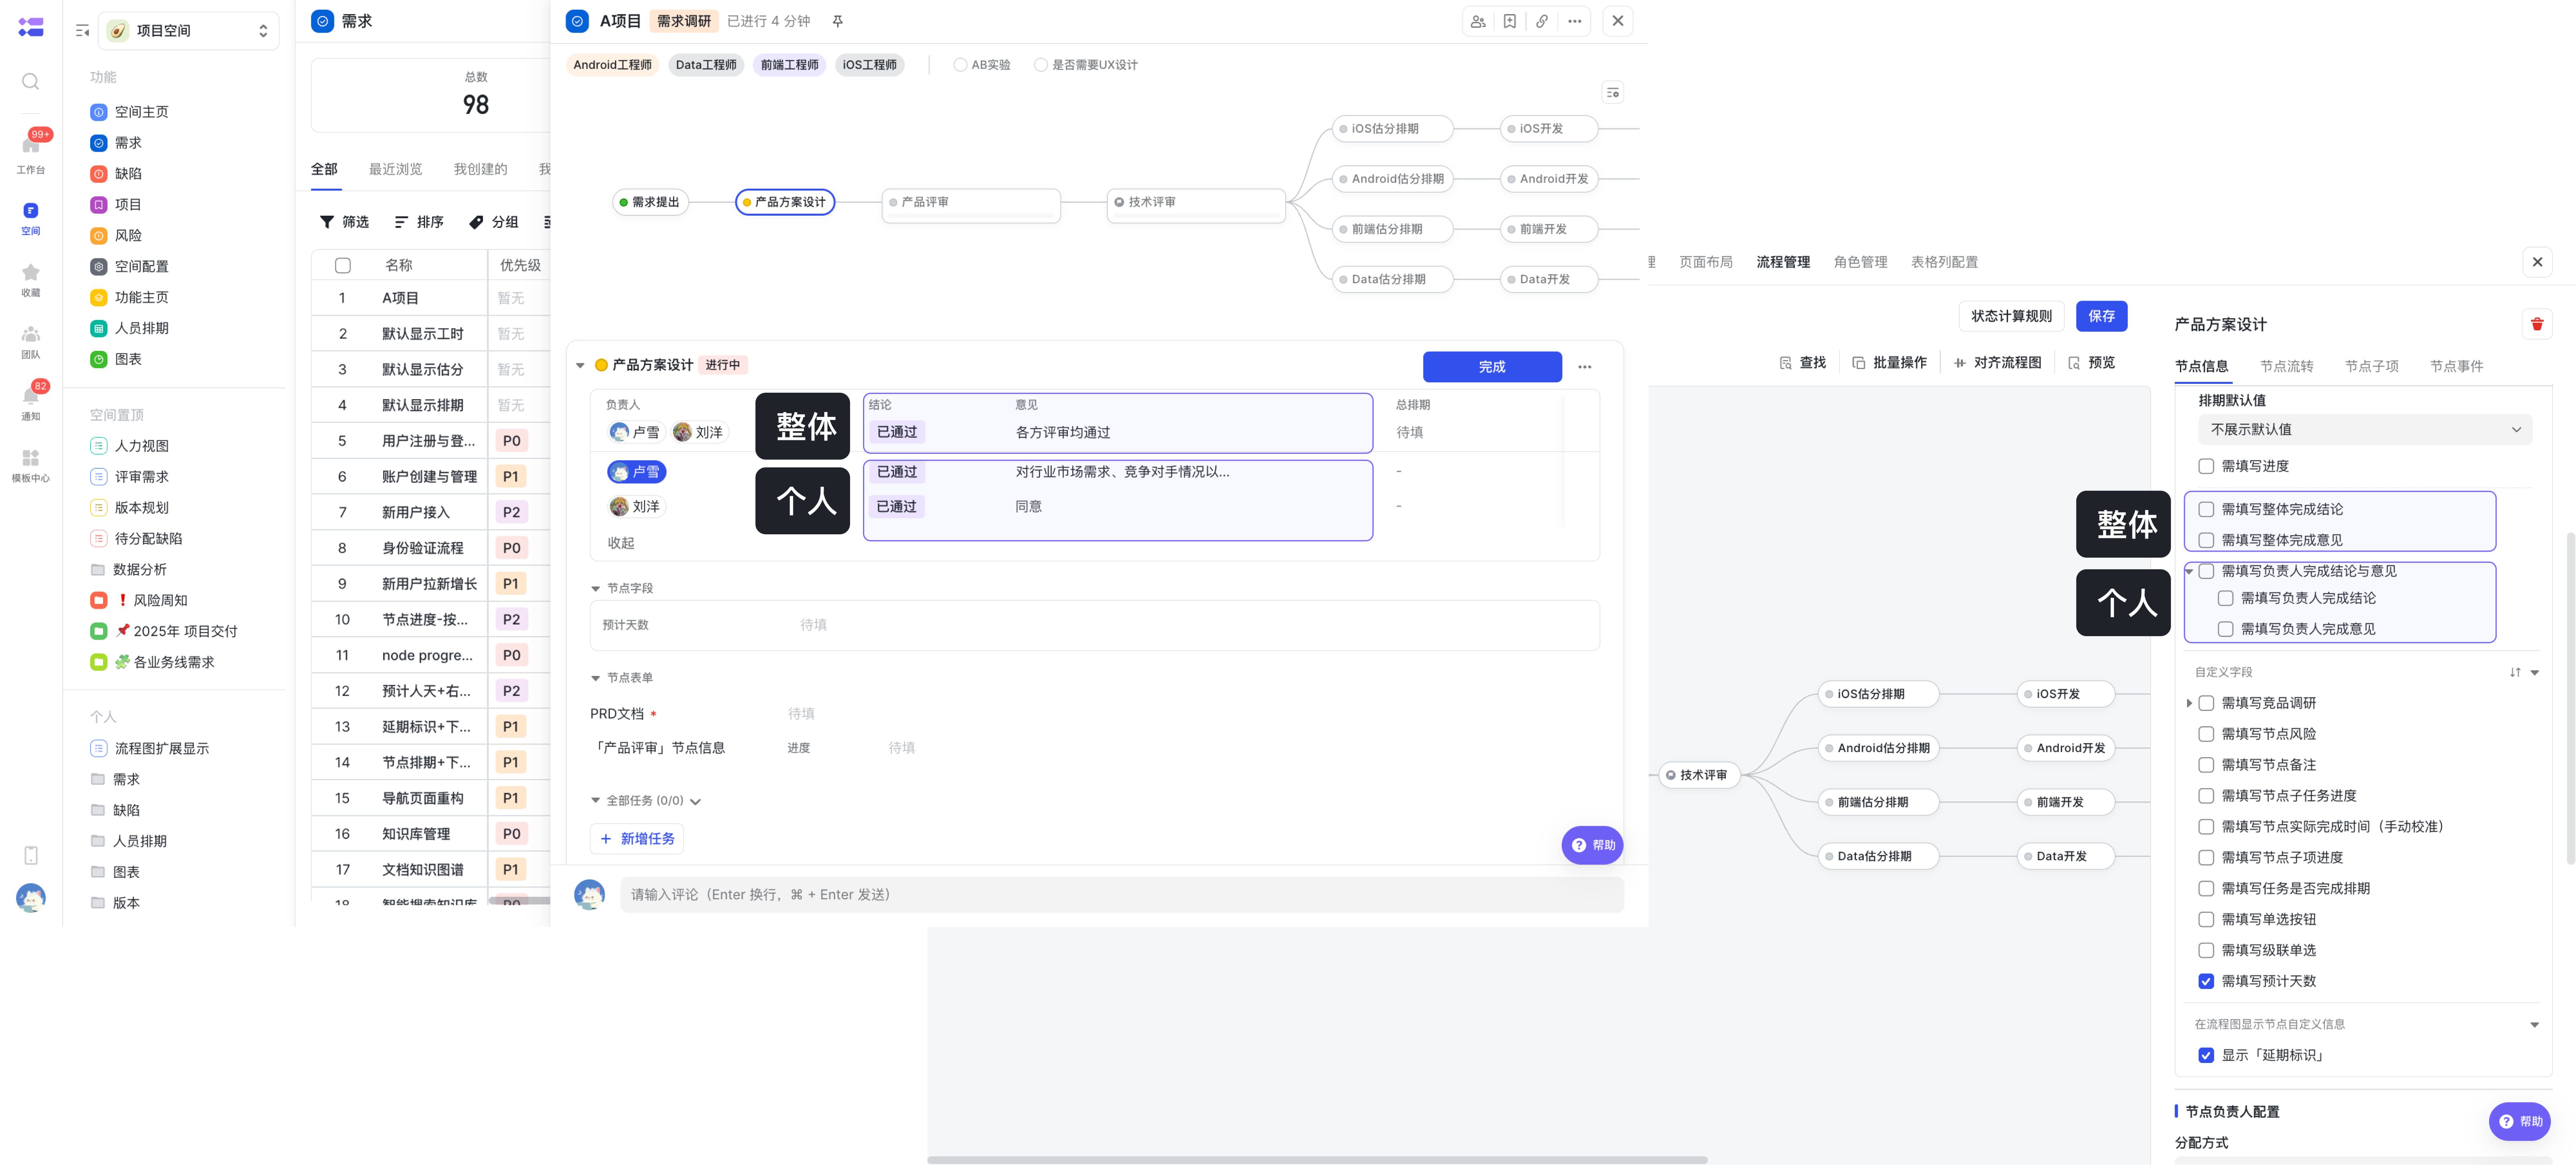Click the 查找 search tool

coord(1803,363)
